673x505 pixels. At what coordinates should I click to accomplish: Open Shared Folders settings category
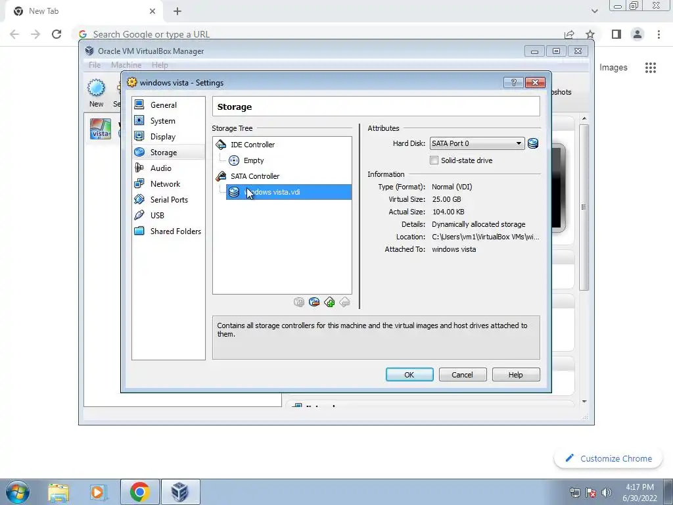coord(168,231)
